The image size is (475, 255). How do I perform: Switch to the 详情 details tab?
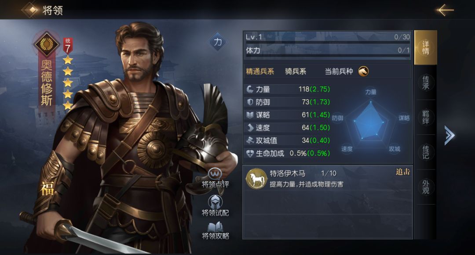click(426, 48)
